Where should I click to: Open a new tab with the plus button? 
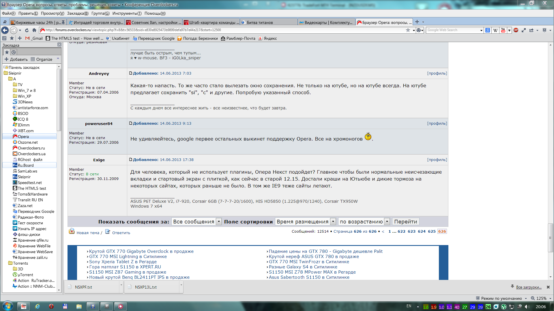[x=417, y=22]
